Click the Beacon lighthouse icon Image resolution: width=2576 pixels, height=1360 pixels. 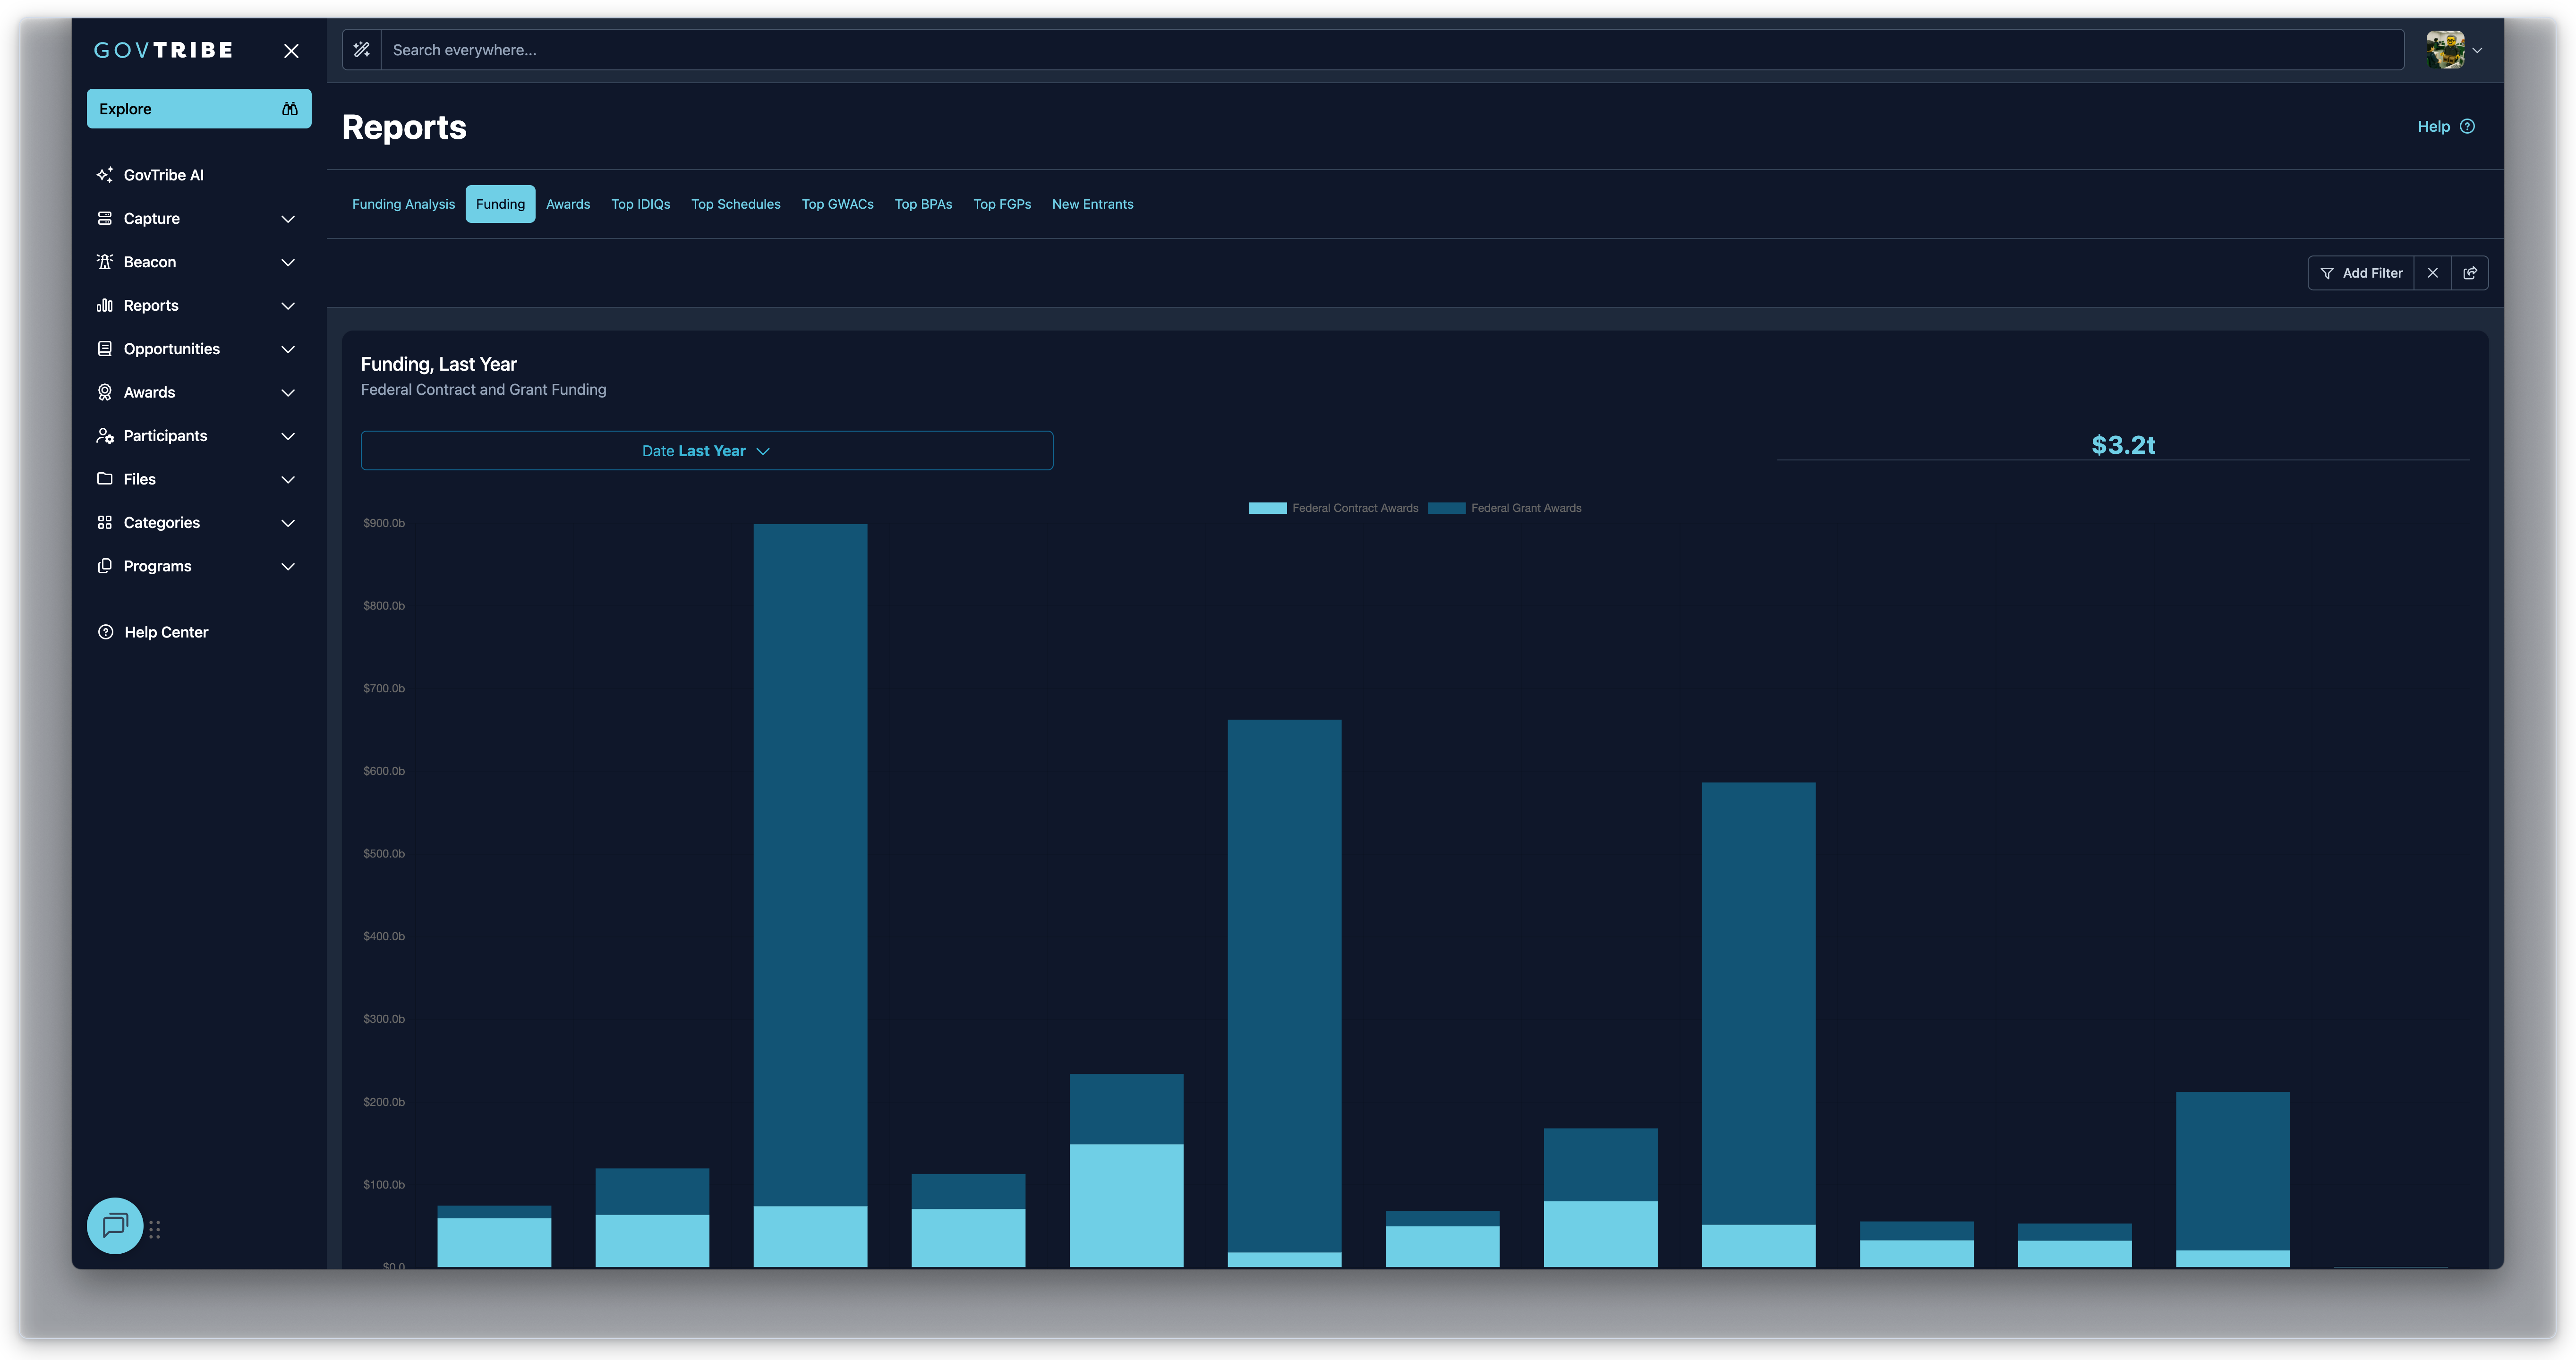(105, 262)
